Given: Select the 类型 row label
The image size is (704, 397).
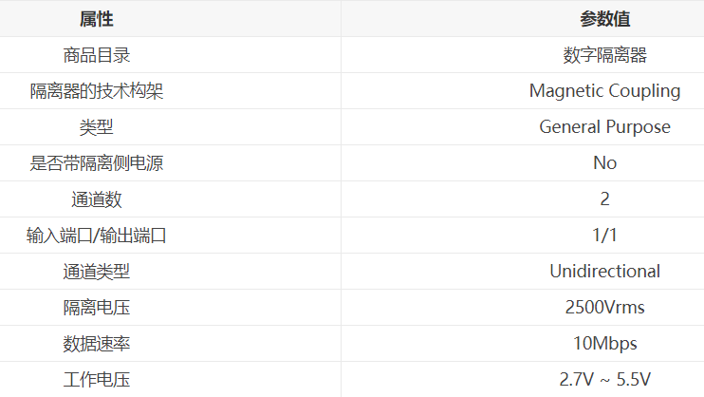Looking at the screenshot, I should [97, 127].
